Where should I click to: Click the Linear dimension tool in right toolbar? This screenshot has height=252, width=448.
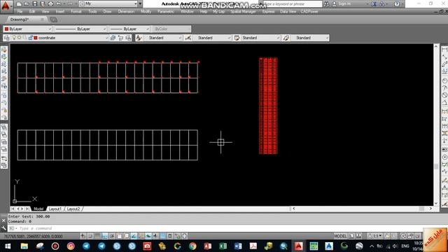tap(444, 50)
